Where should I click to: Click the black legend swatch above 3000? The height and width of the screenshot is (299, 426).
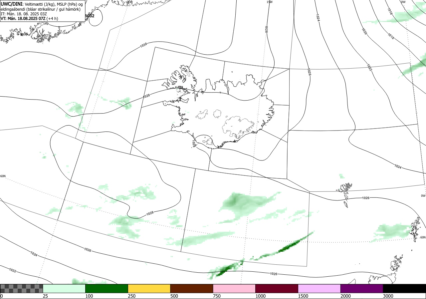pos(404,288)
